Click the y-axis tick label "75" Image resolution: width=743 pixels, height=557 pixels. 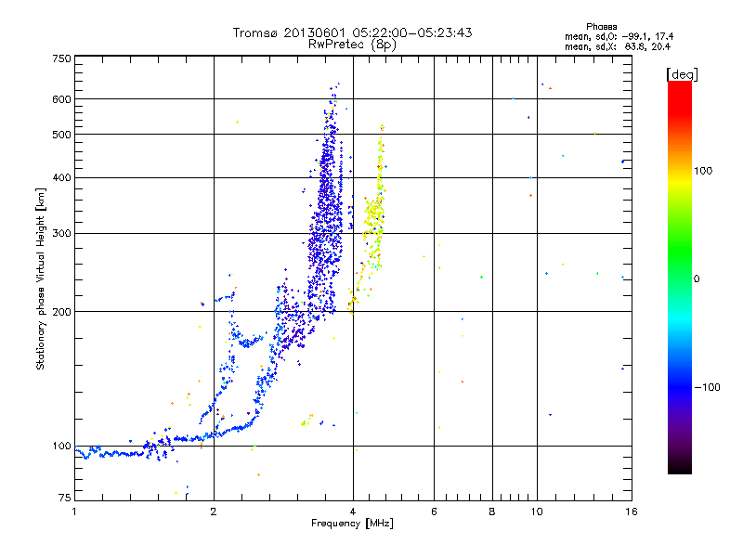[65, 498]
